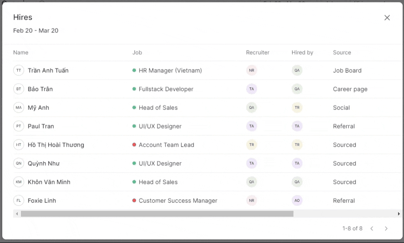Click the TR hired-by avatar for Mỹ Anh
The height and width of the screenshot is (243, 404).
pyautogui.click(x=297, y=108)
